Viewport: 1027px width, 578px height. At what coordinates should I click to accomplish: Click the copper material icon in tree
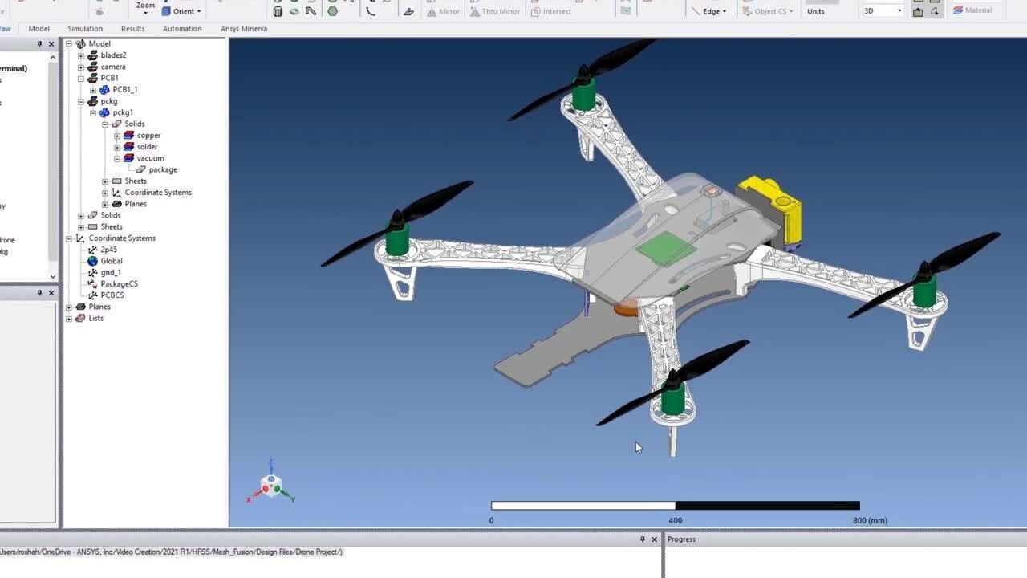(x=128, y=136)
